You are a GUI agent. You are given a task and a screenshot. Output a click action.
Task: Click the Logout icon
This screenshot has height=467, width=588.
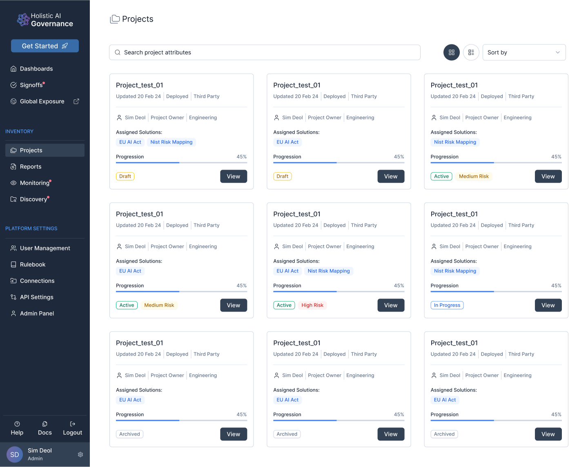[x=73, y=424]
